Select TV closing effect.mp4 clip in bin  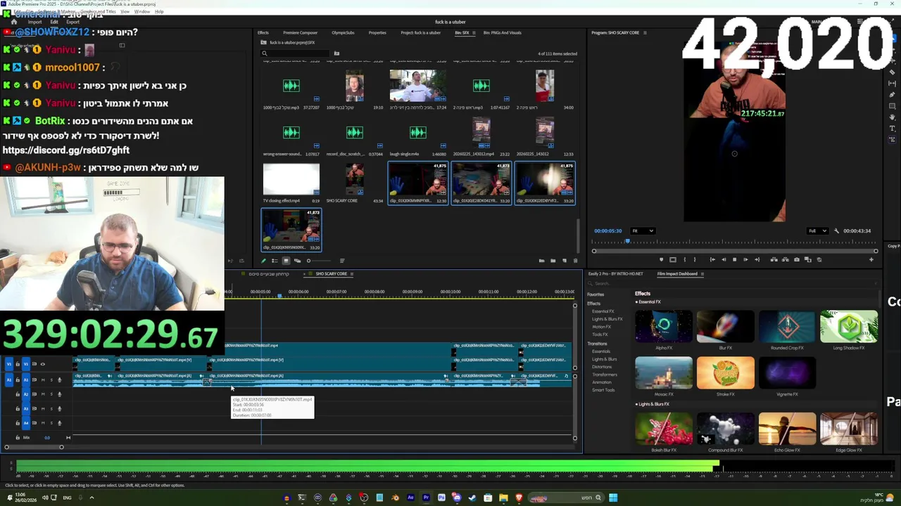291,183
